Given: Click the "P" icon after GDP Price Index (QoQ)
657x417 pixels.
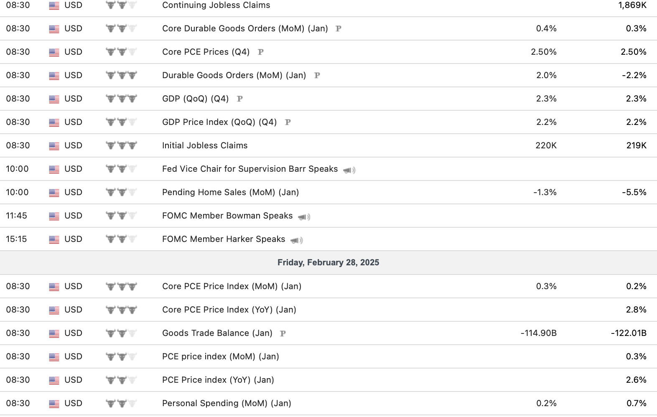Looking at the screenshot, I should [x=288, y=122].
